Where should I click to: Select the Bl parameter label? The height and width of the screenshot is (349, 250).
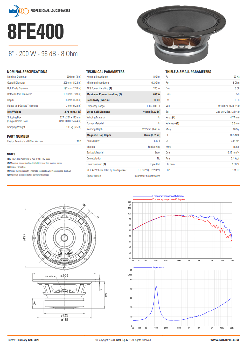pyautogui.click(x=167, y=135)
